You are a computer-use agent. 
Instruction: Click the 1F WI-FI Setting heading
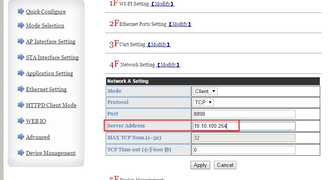[x=129, y=3]
